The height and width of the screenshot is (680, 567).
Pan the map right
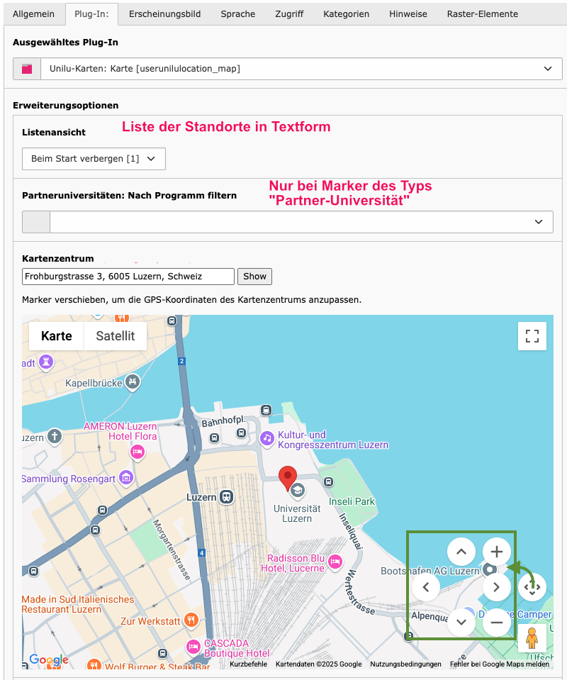pyautogui.click(x=497, y=587)
